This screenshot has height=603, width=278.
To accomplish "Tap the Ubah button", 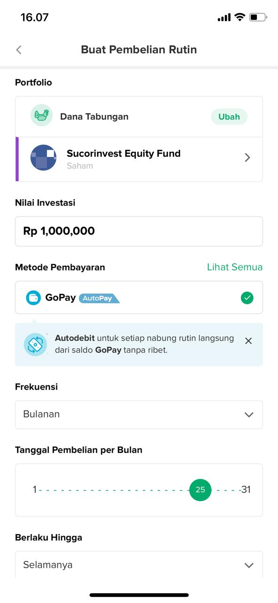I will point(229,116).
